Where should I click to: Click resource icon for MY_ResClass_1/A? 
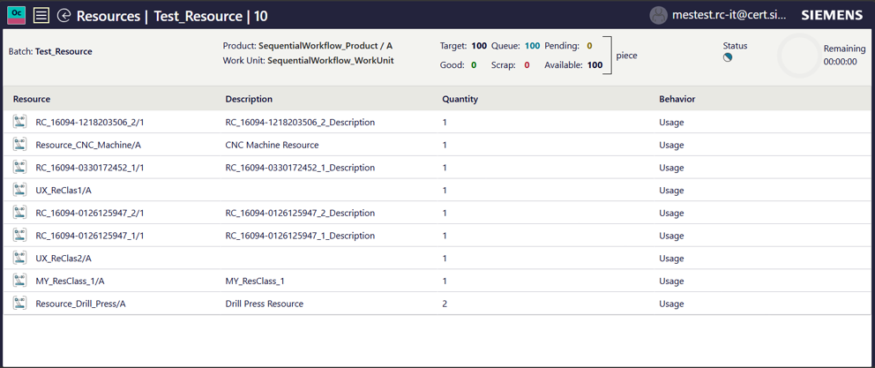20,281
